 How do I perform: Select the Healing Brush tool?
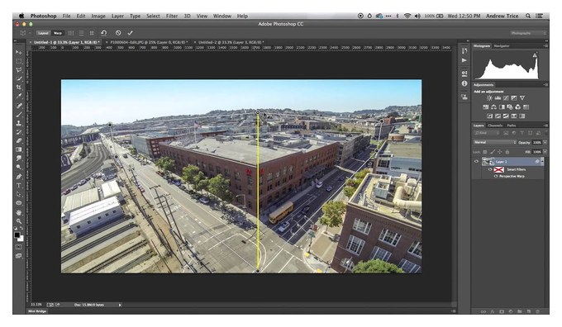click(19, 106)
